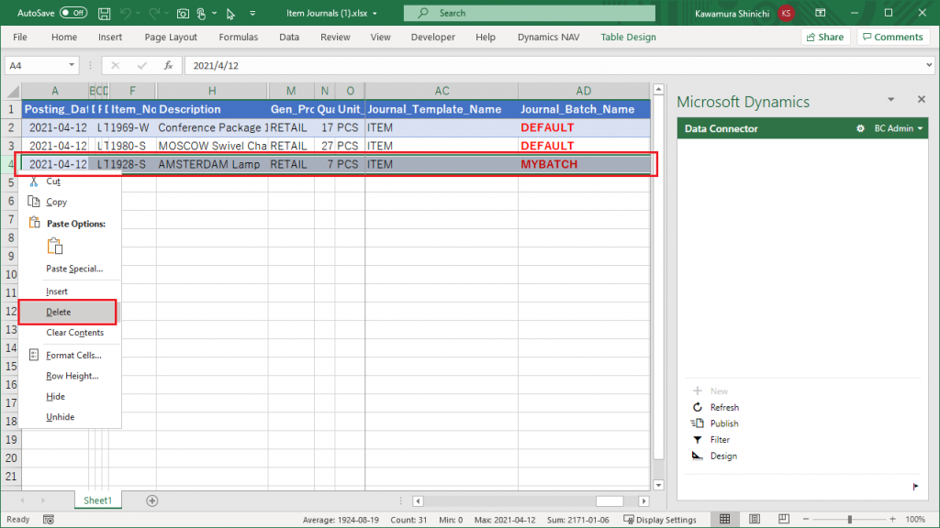Open the Dynamics task pane options arrow
This screenshot has width=940, height=528.
point(890,99)
